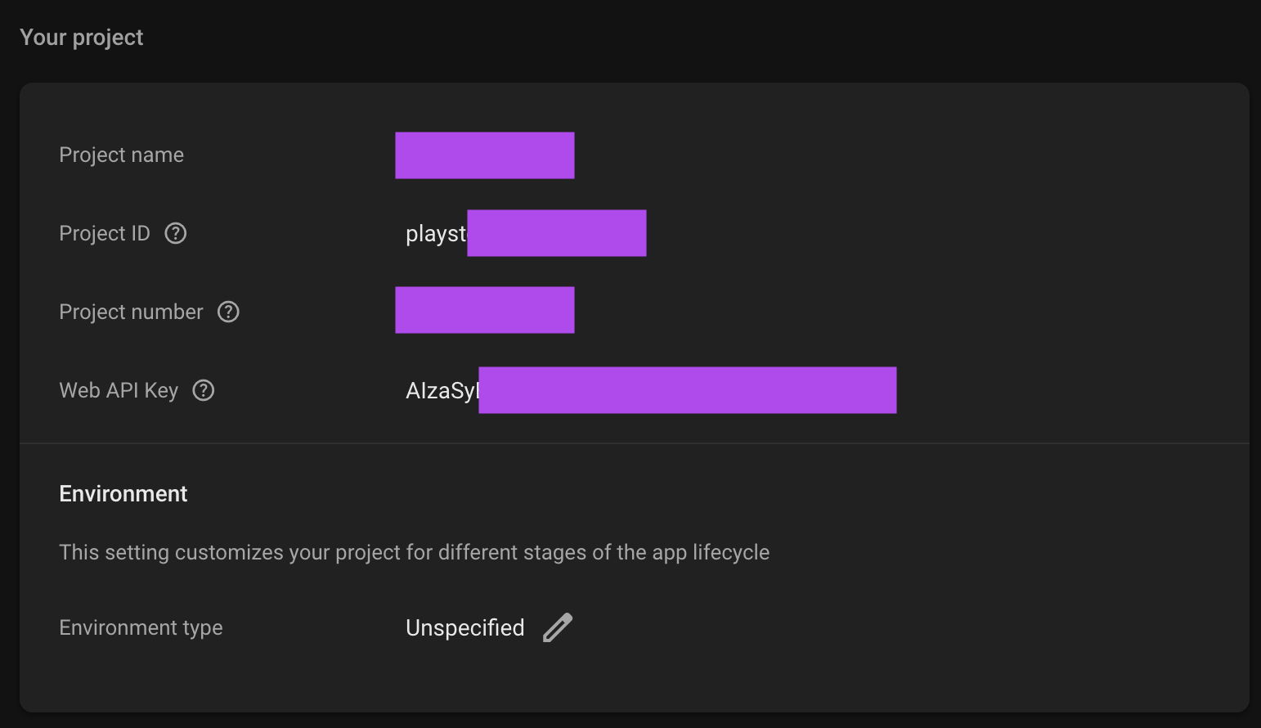Click the purple redaction over Project ID
Screen dimensions: 1261x728
point(557,233)
